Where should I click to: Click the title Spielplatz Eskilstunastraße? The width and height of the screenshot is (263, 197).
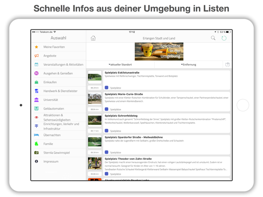click(122, 72)
